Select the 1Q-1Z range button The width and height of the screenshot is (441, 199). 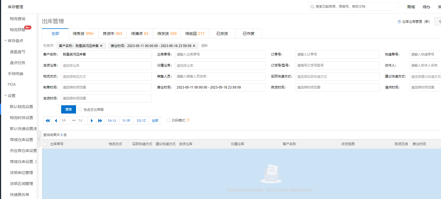click(141, 120)
